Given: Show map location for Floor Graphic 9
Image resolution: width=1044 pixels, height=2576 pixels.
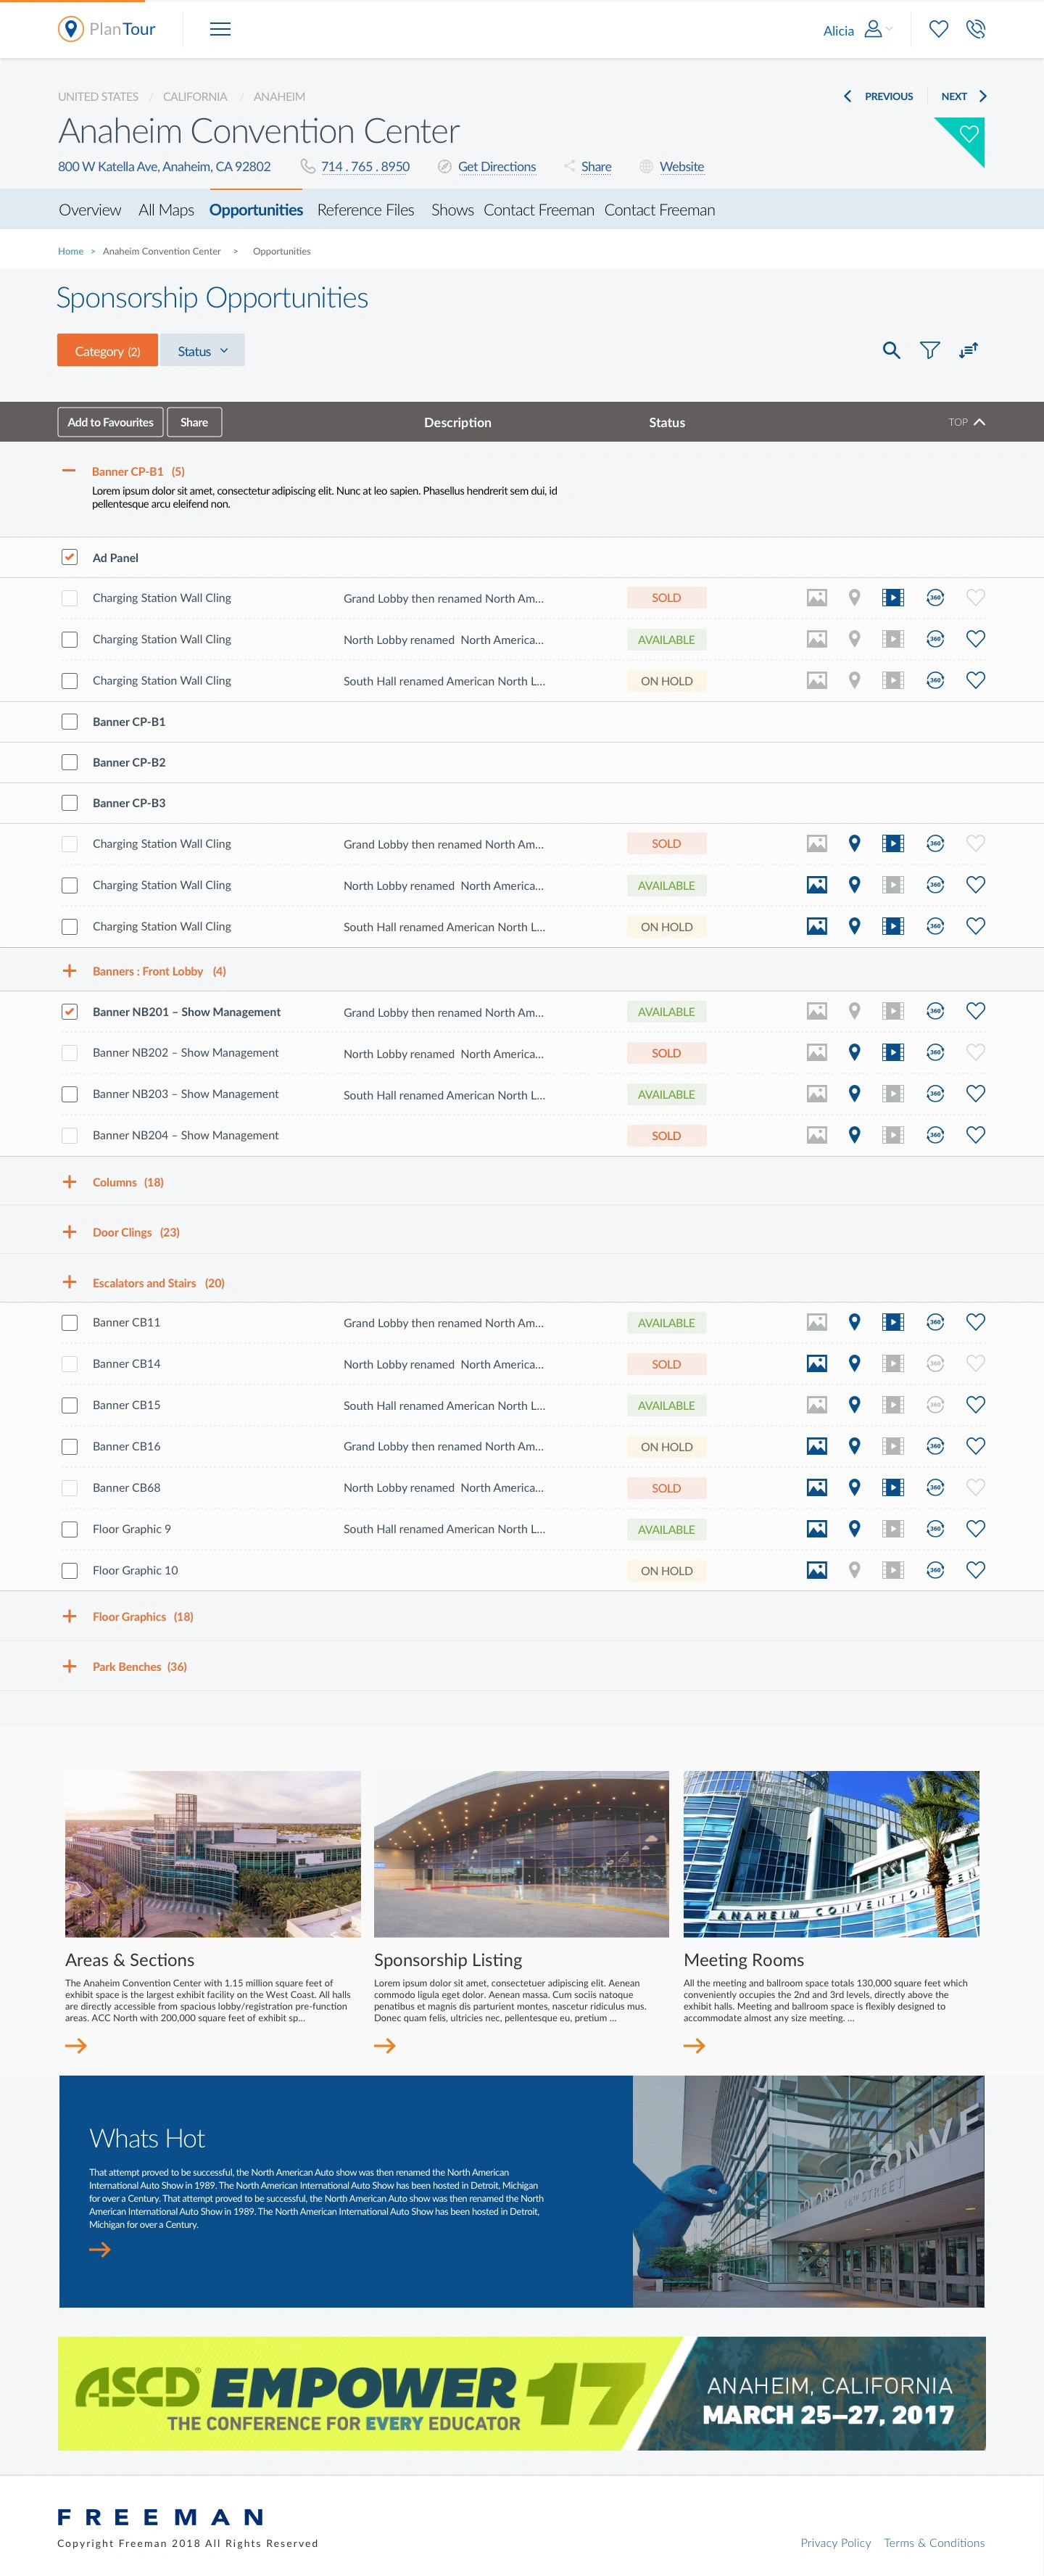Looking at the screenshot, I should (x=854, y=1528).
